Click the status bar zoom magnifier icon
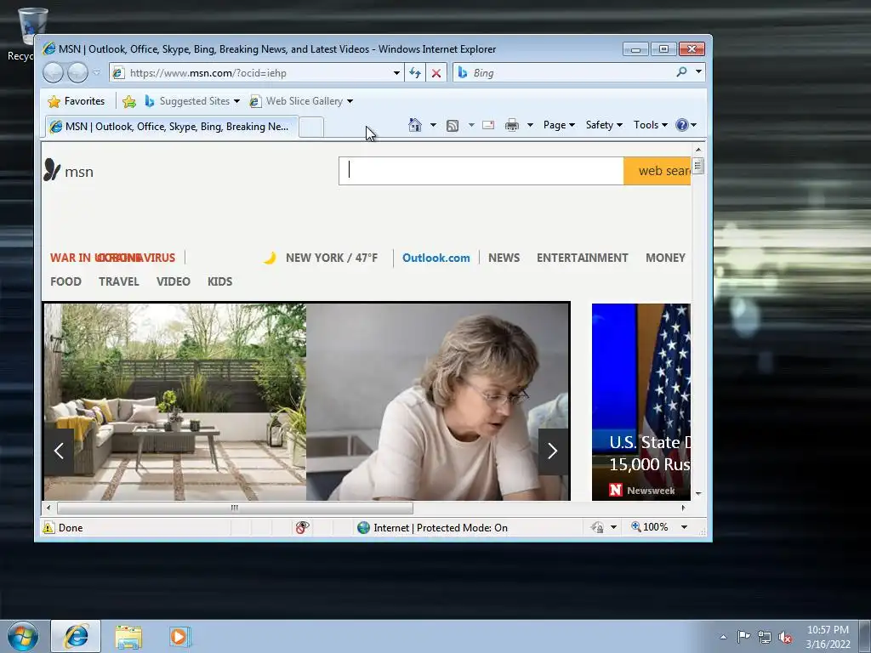 (636, 526)
